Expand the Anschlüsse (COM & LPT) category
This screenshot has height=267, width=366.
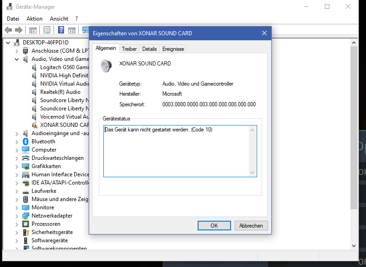click(x=16, y=51)
